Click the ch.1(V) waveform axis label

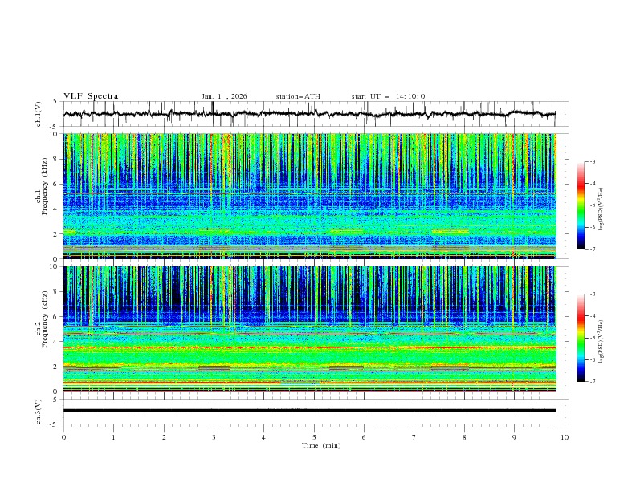(x=39, y=114)
